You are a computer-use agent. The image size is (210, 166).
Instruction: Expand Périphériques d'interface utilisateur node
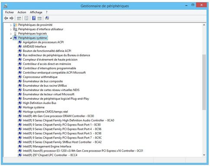coord(11,29)
